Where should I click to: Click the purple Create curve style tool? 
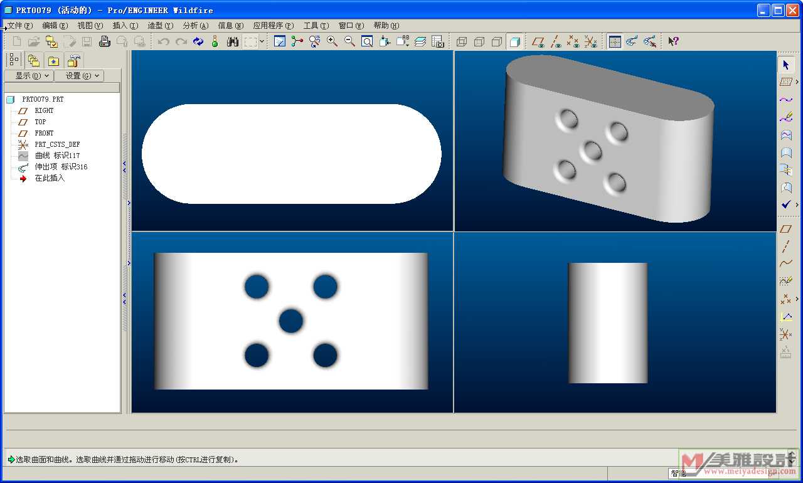pos(786,100)
